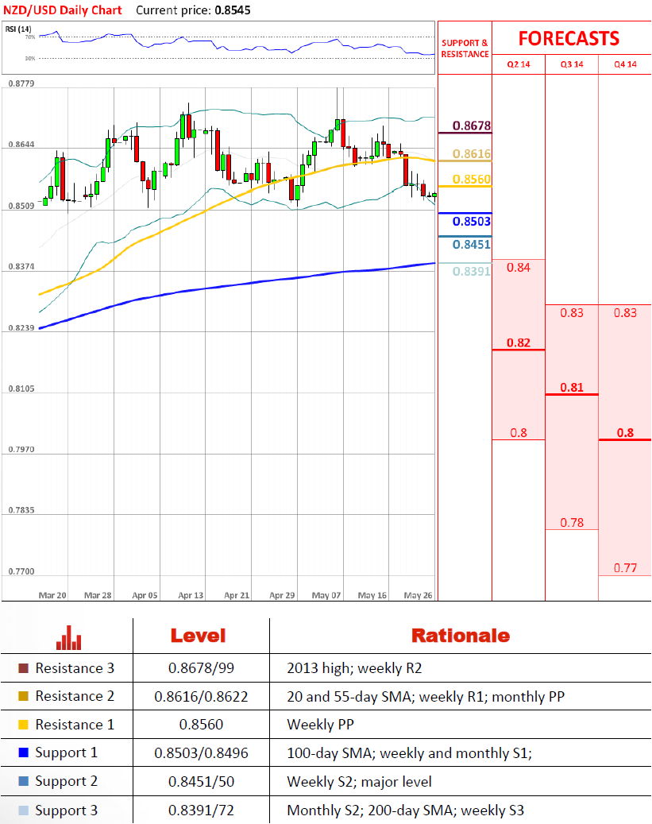Click the level cell 0.8391/72
The image size is (652, 824).
pos(201,810)
